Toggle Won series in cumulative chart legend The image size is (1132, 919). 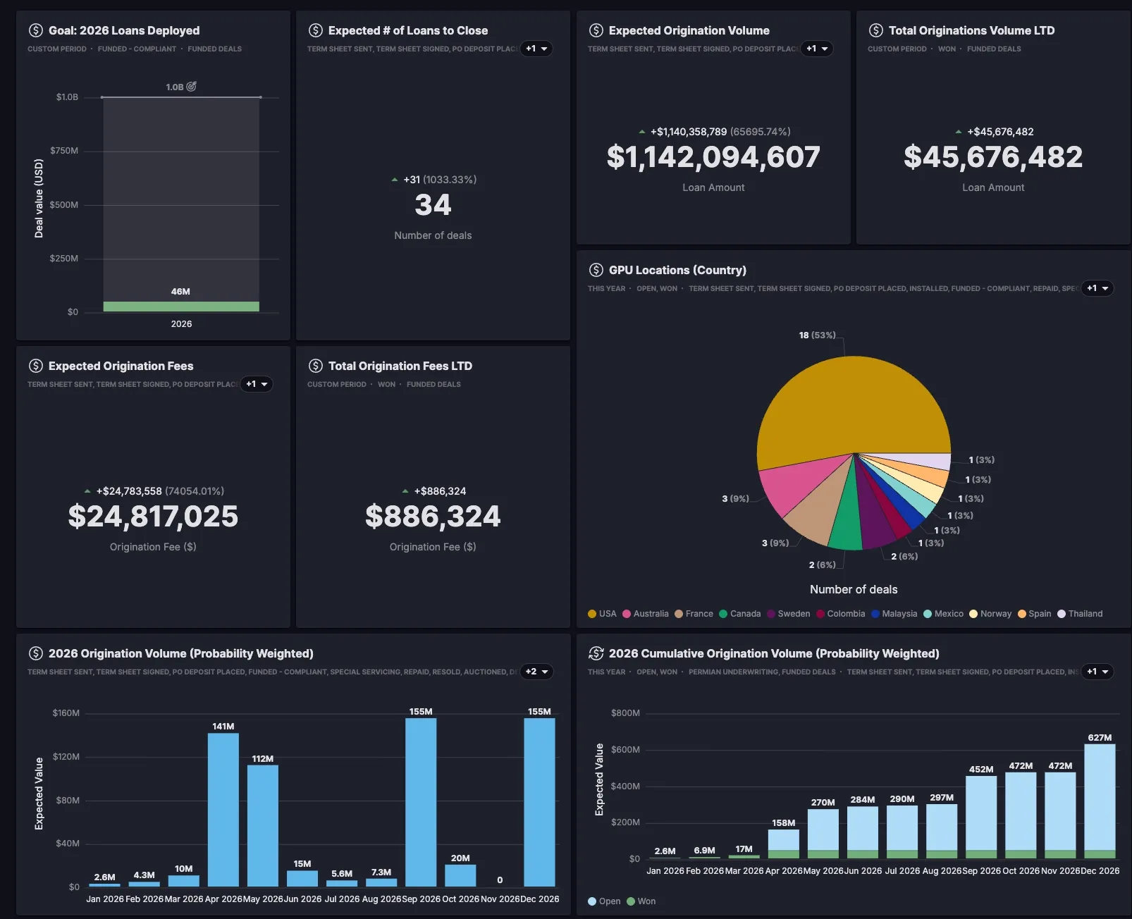(641, 901)
